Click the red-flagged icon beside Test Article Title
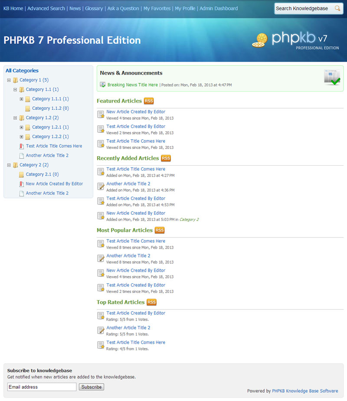Image resolution: width=347 pixels, height=401 pixels. pyautogui.click(x=21, y=146)
